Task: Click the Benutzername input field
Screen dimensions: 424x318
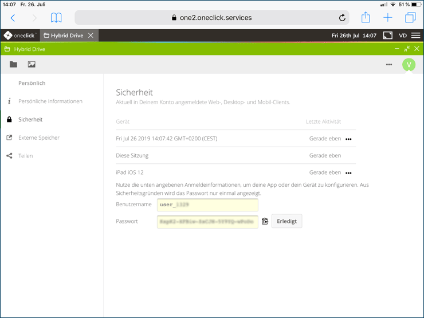Action: point(207,205)
